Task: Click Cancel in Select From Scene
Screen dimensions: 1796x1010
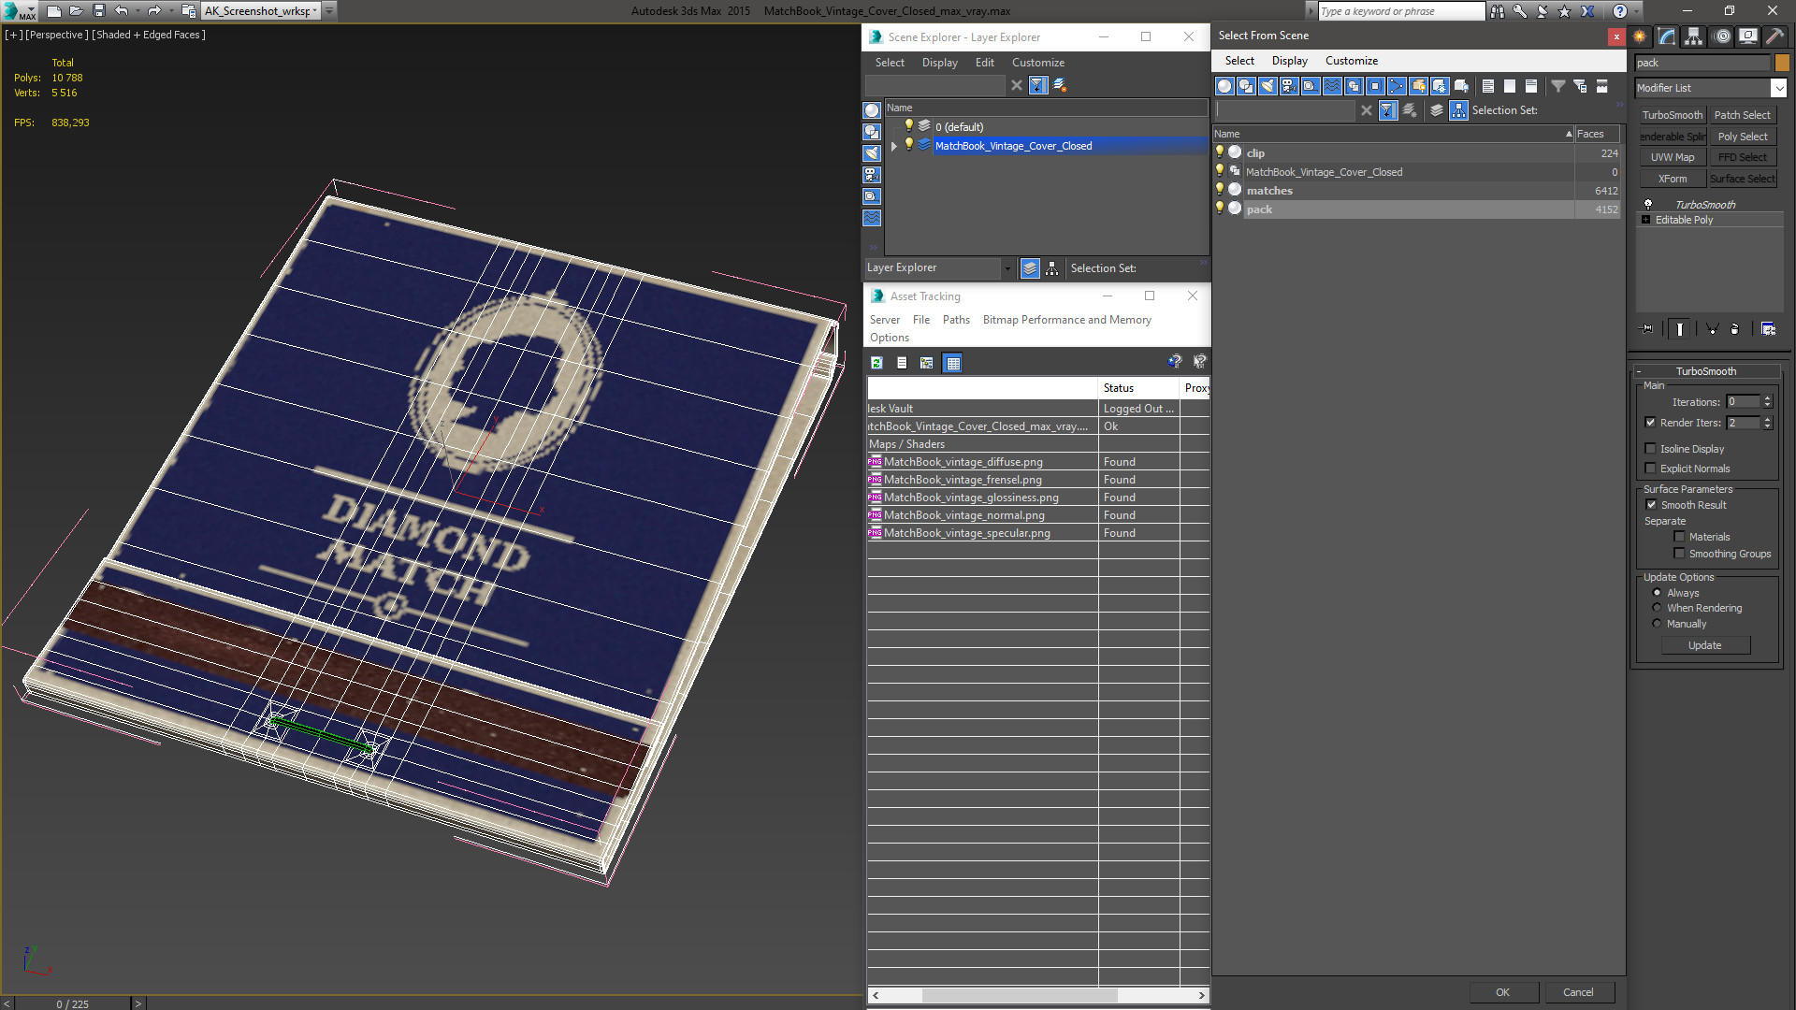Action: coord(1578,992)
